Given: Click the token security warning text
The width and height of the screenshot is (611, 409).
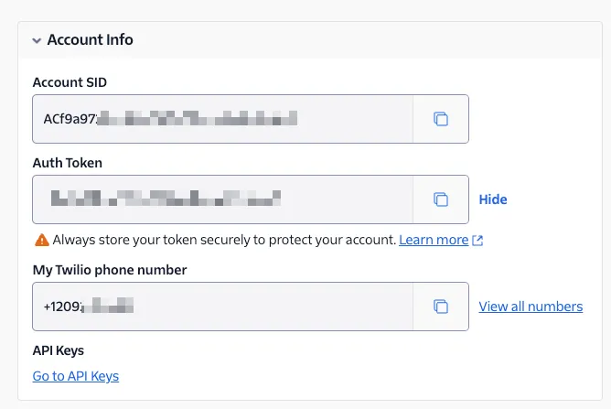Looking at the screenshot, I should pos(224,240).
